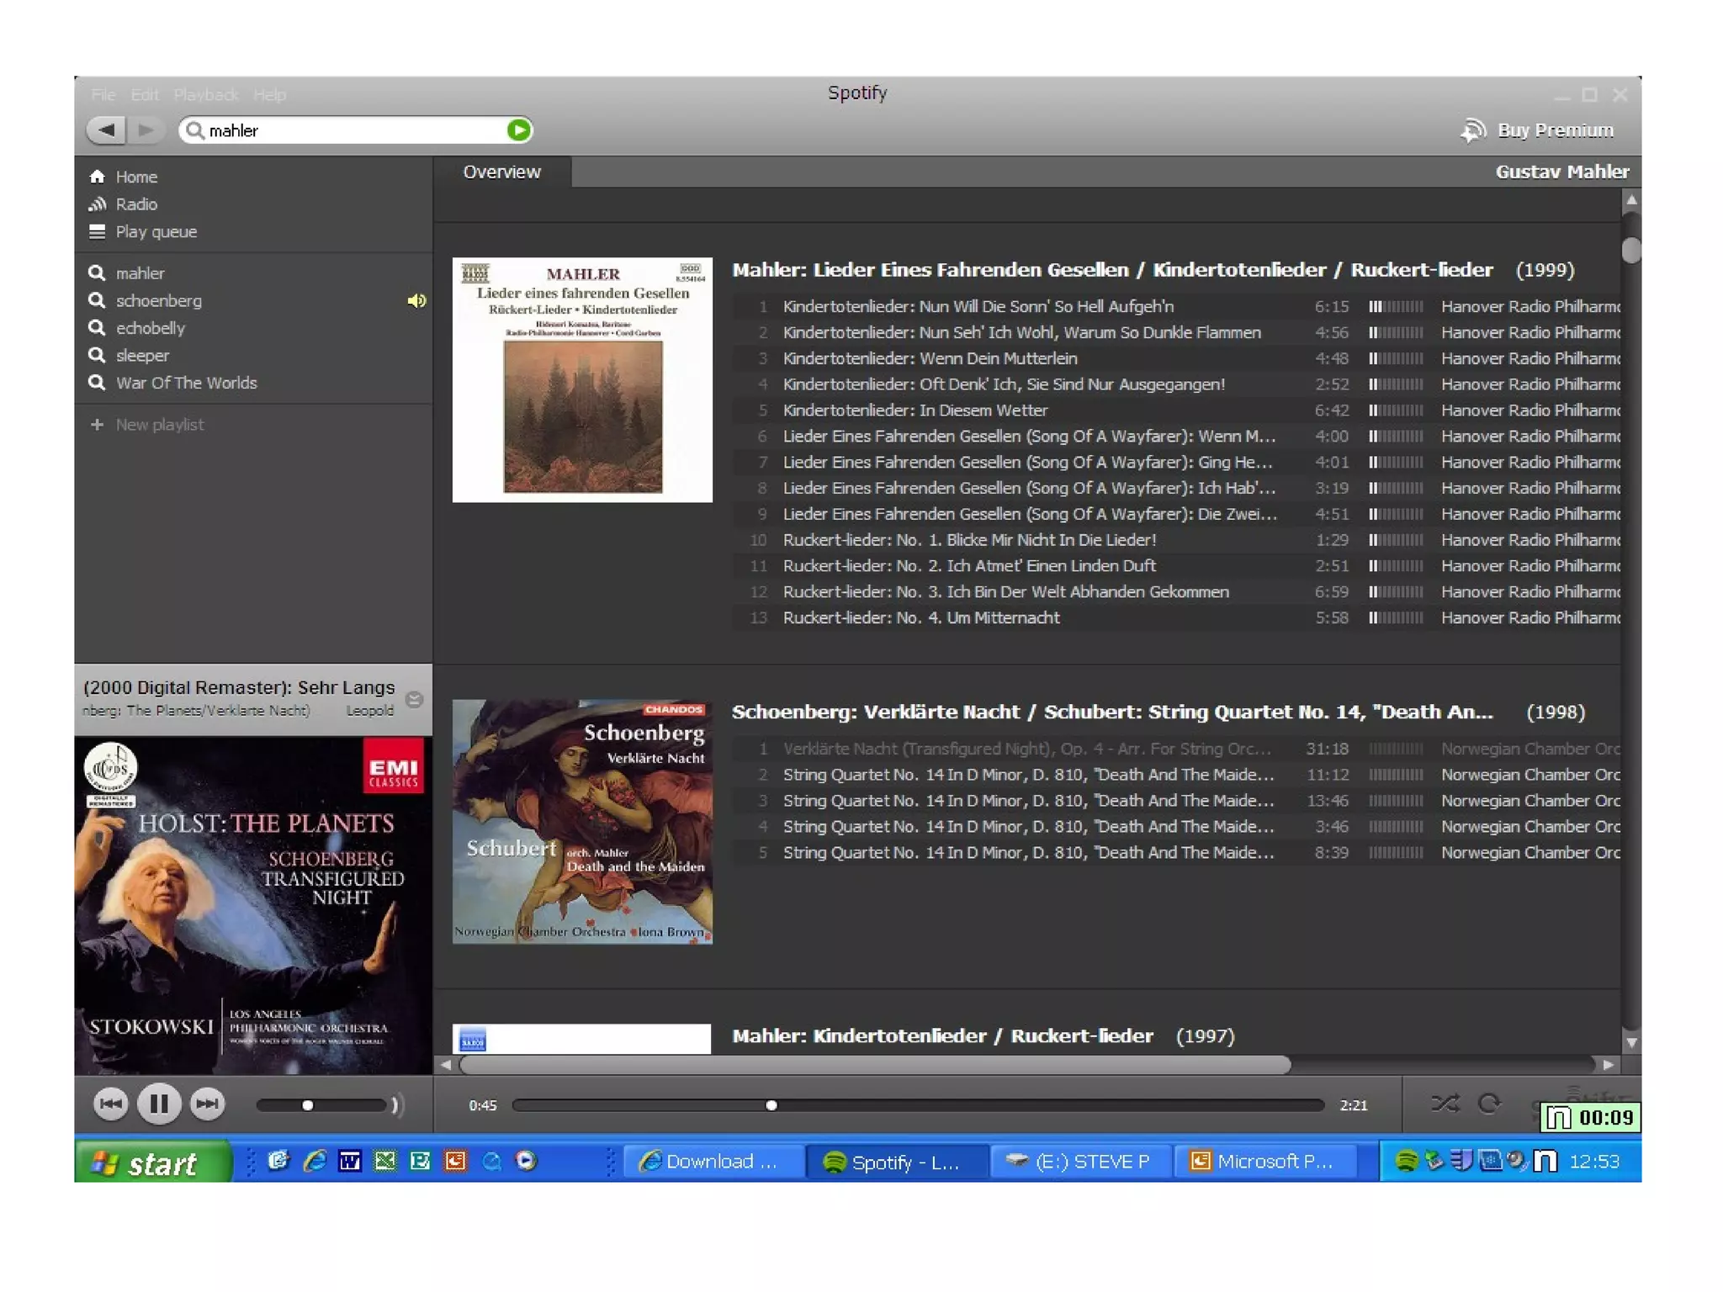Adjust the volume slider
This screenshot has height=1292, width=1723.
click(x=308, y=1105)
